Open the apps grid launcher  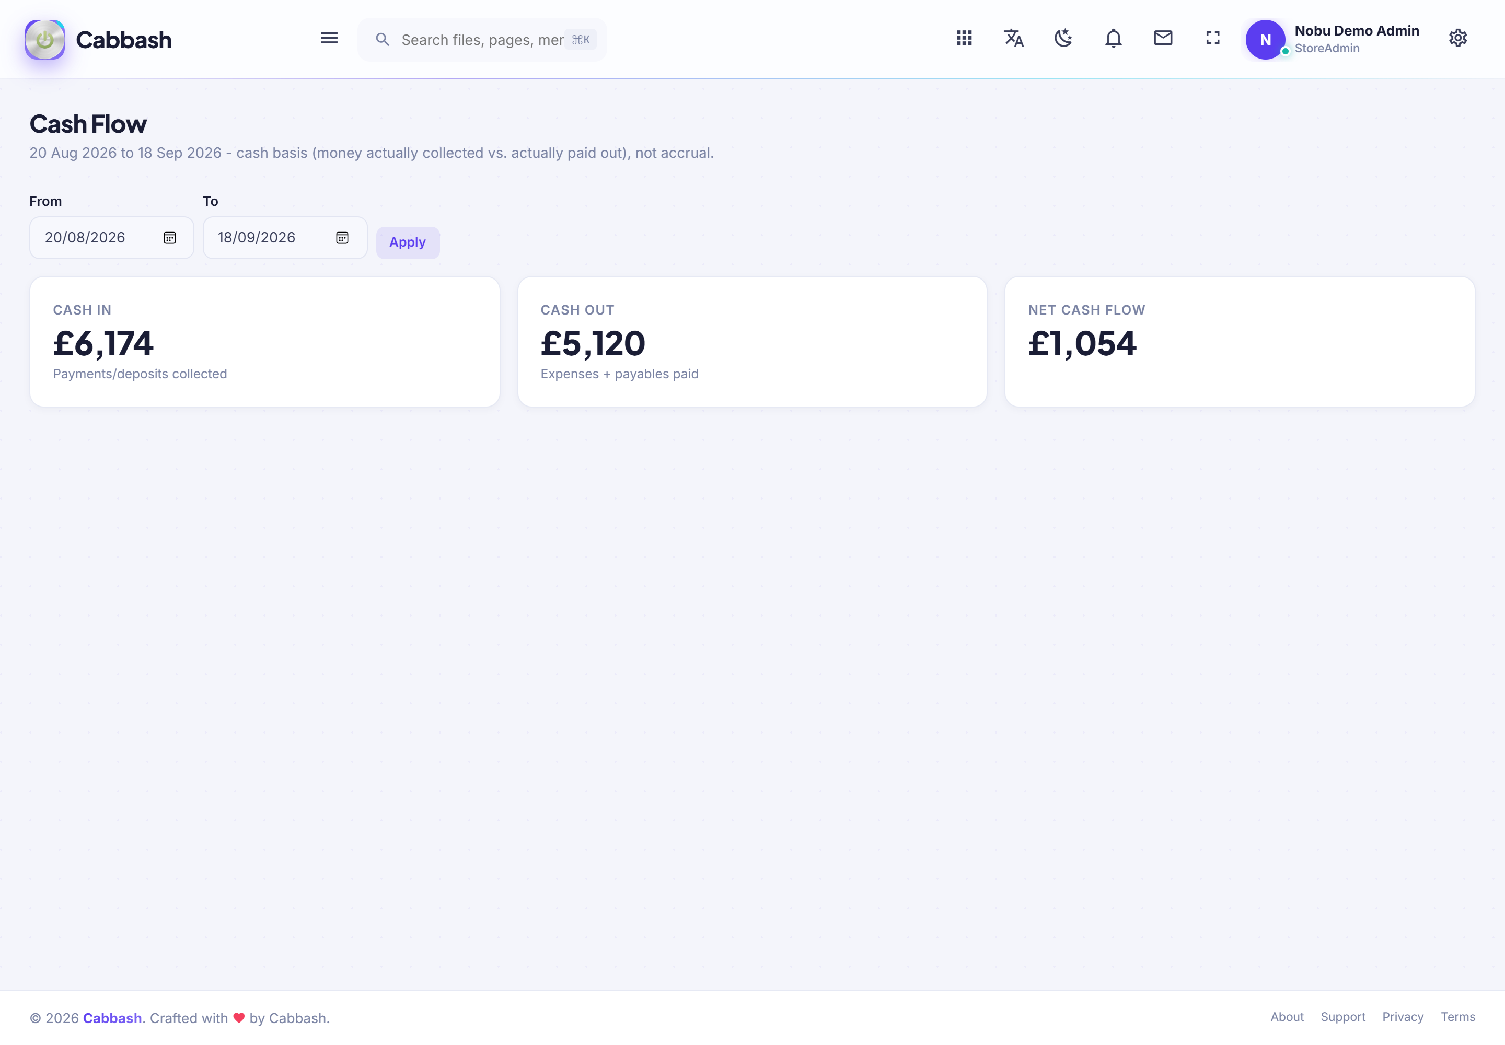964,38
